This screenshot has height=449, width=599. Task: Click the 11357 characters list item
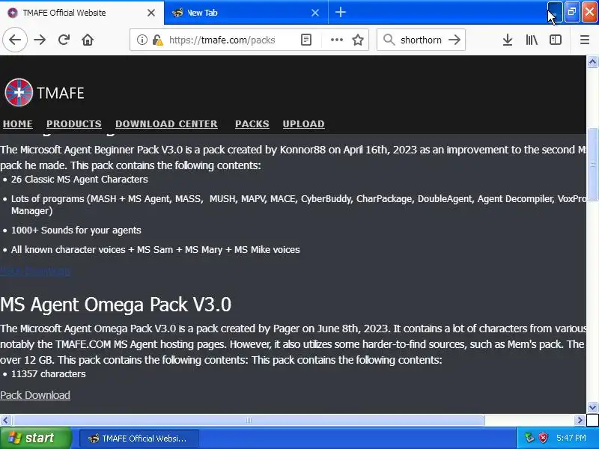[x=49, y=373]
